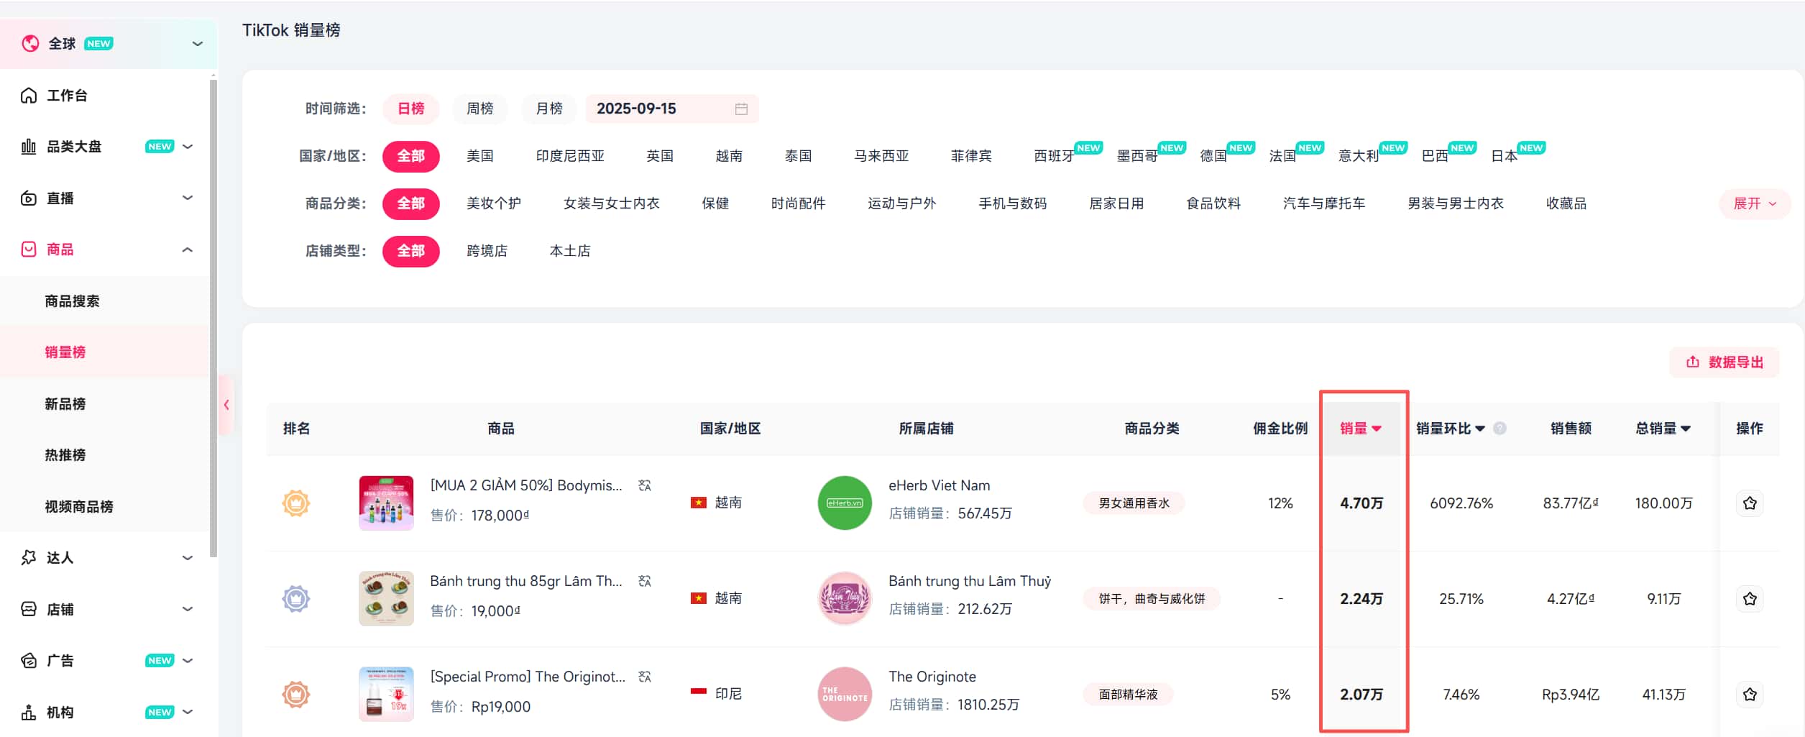Viewport: 1805px width, 737px height.
Task: Click translate icon beside Bánh trung thu product
Action: coord(645,581)
